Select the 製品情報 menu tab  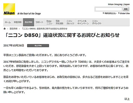pyautogui.click(x=29, y=22)
